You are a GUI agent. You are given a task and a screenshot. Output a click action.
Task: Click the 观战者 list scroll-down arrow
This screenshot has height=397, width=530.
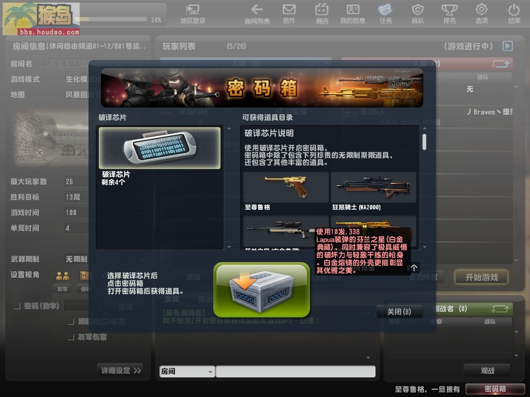pos(516,356)
